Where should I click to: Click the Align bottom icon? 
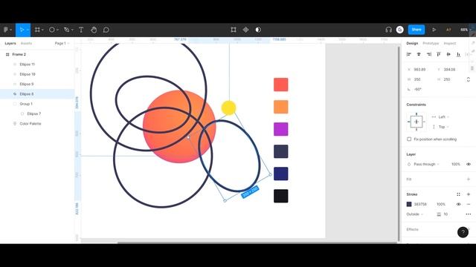[458, 54]
